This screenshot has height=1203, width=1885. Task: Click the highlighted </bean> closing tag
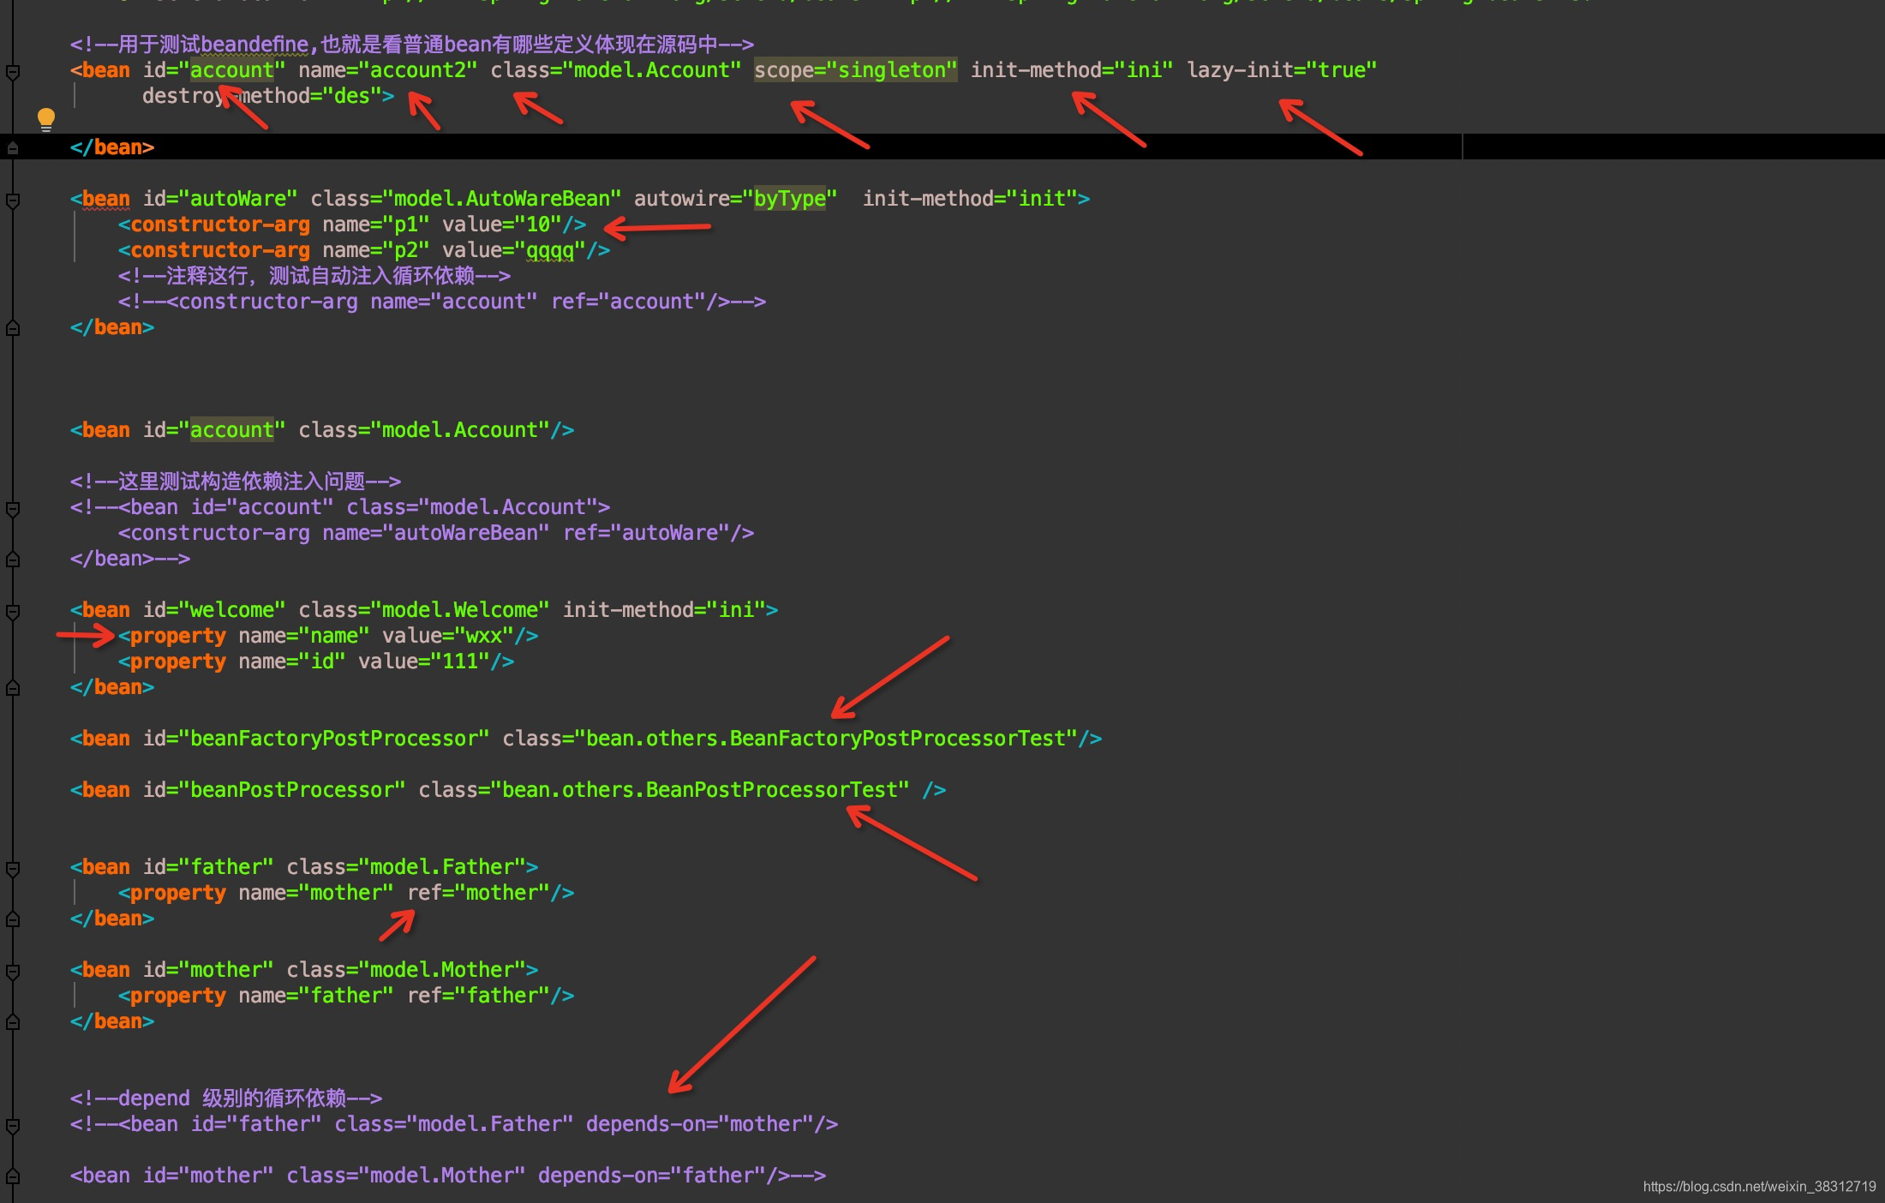112,147
